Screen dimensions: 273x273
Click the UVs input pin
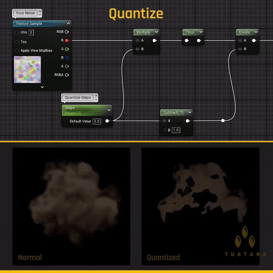[17, 32]
